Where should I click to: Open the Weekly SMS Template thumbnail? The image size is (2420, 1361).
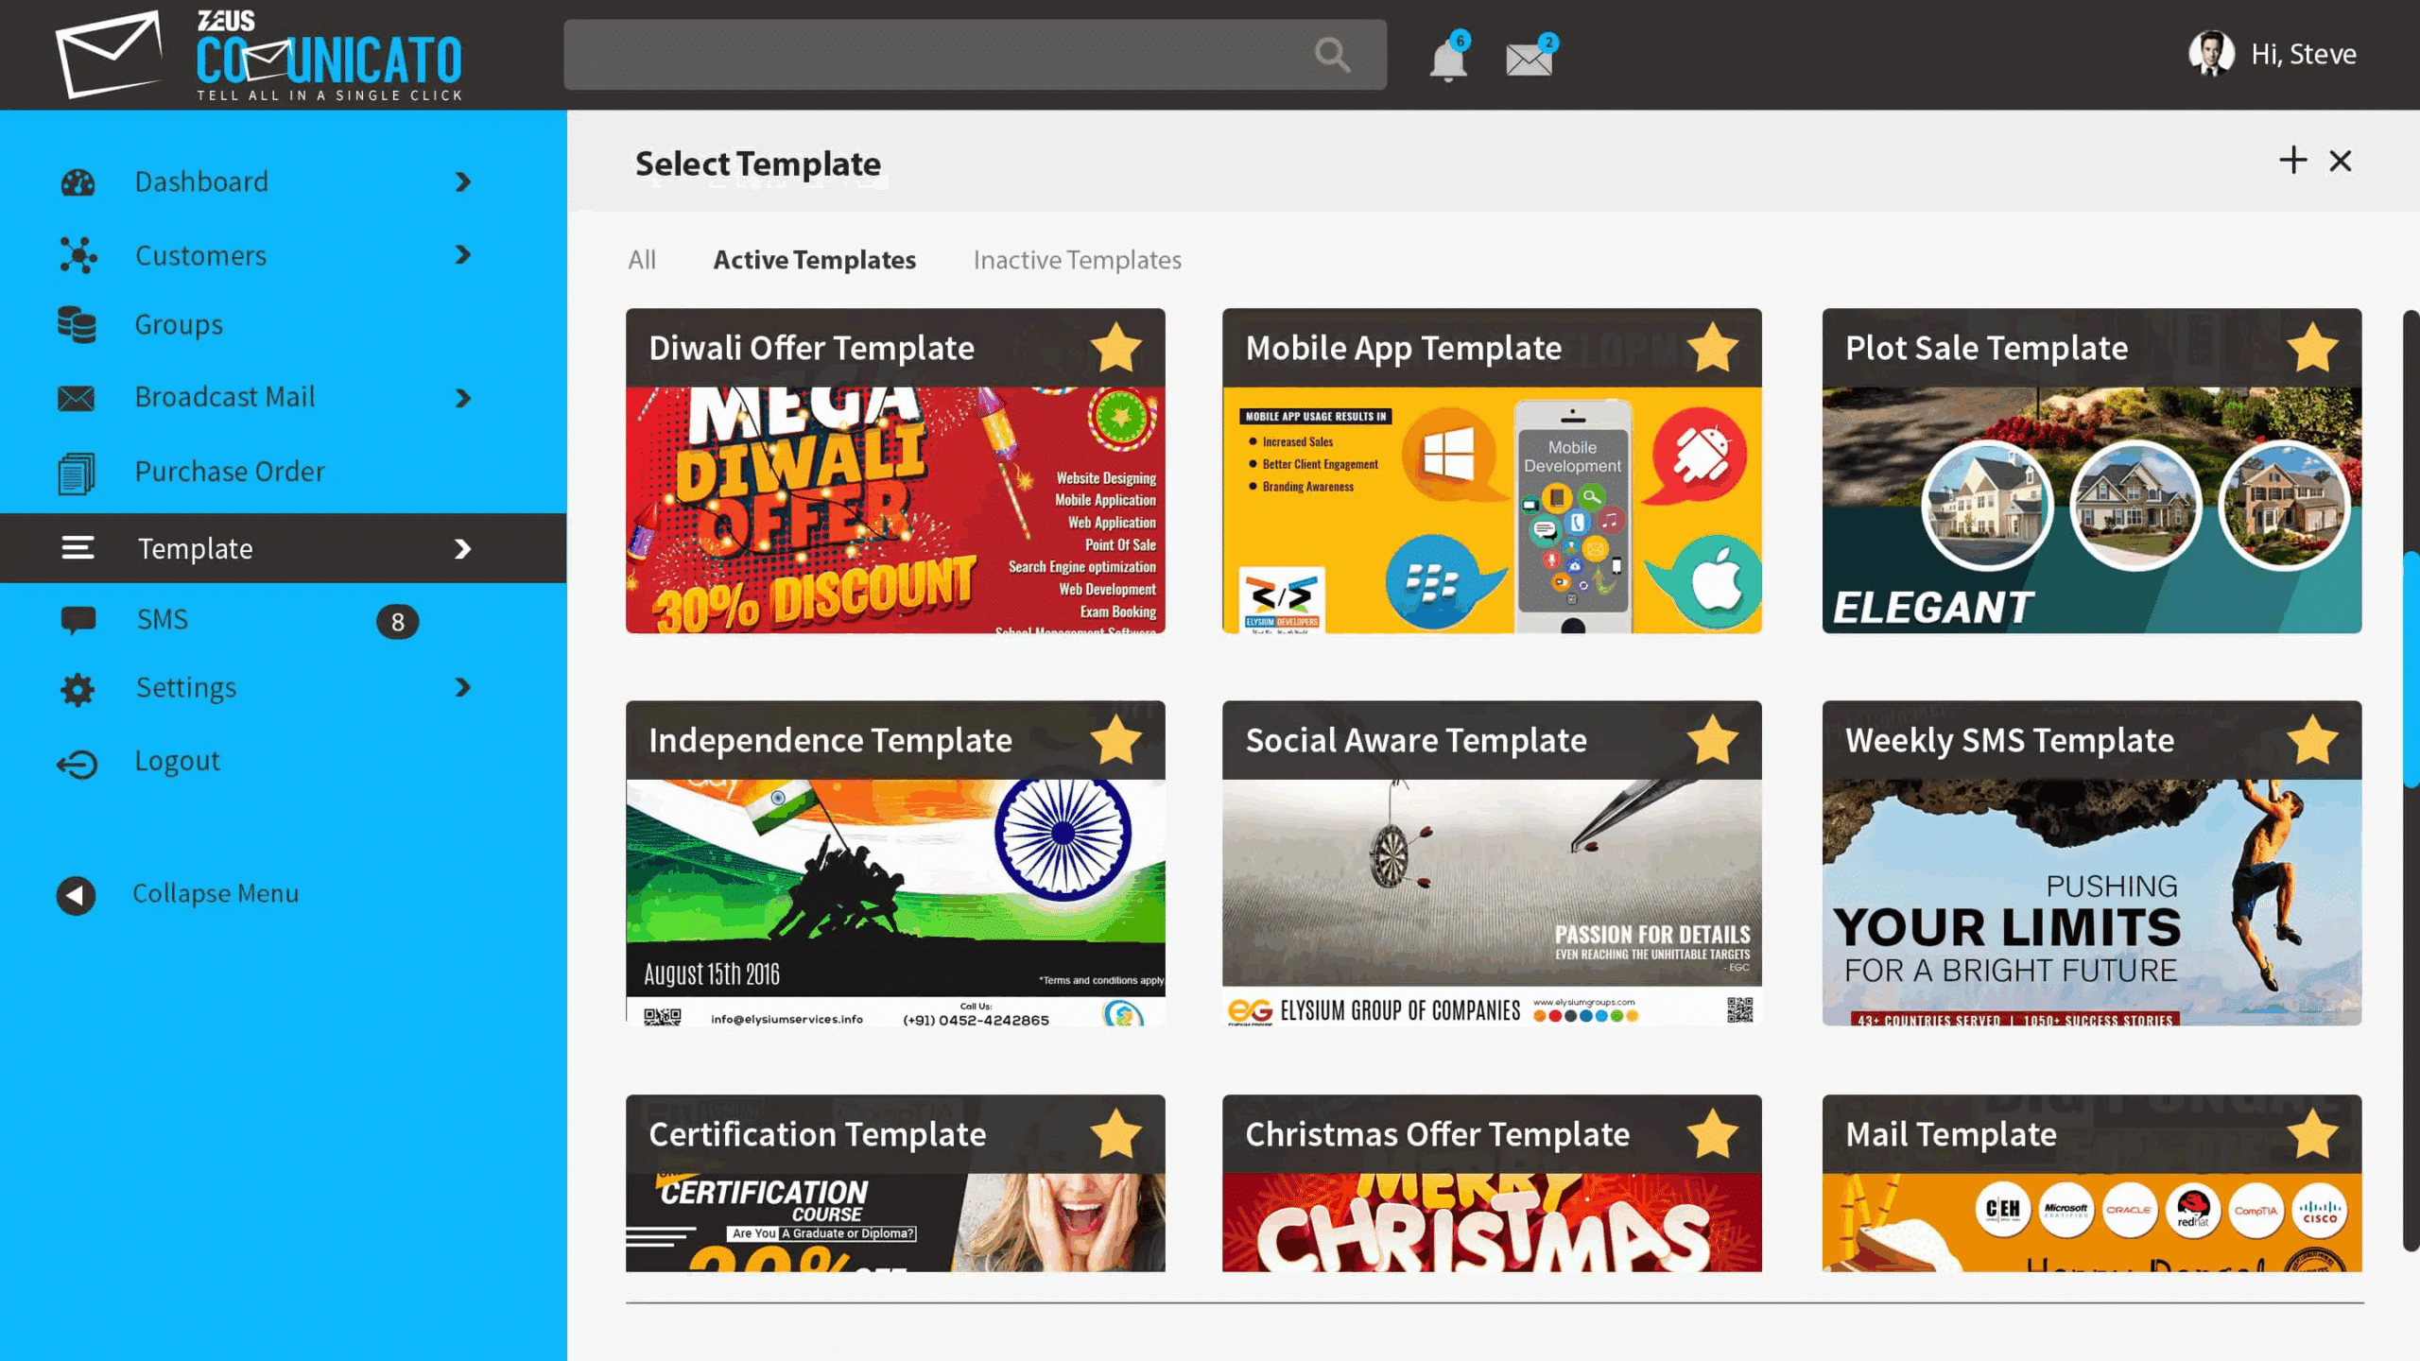[2091, 902]
